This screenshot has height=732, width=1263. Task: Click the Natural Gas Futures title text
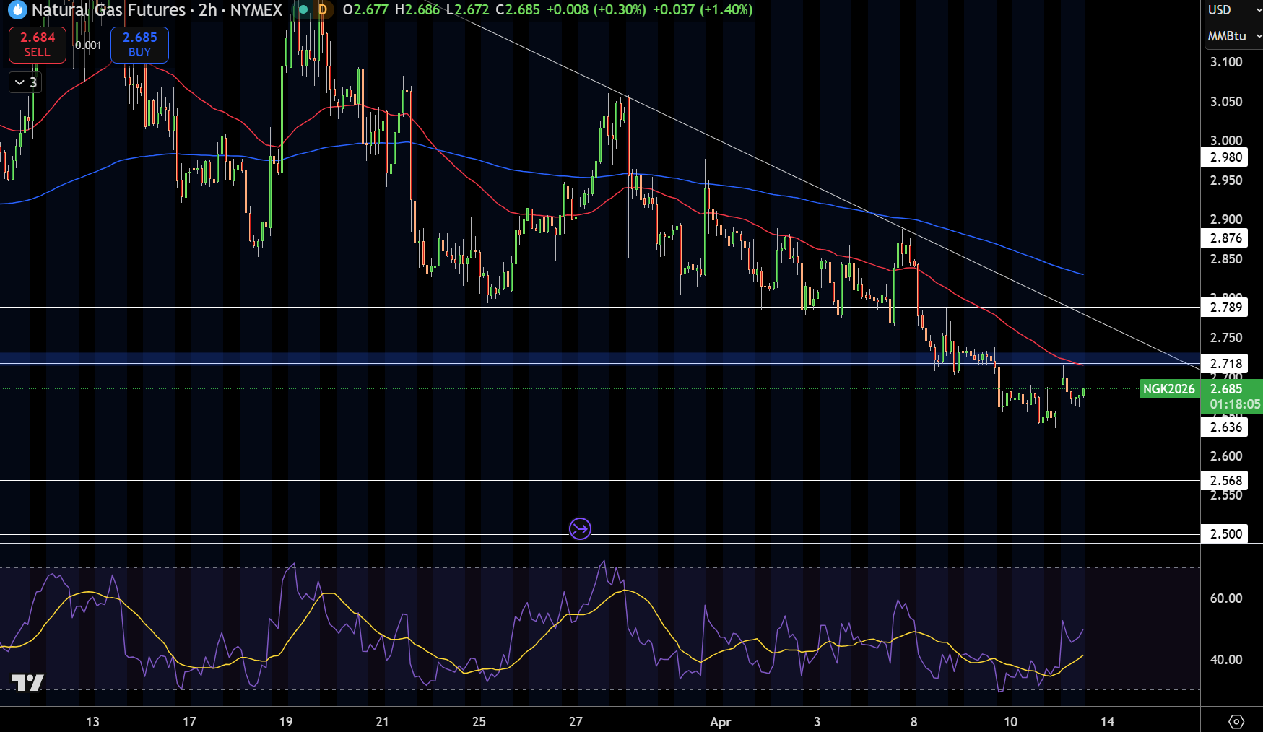coord(109,10)
